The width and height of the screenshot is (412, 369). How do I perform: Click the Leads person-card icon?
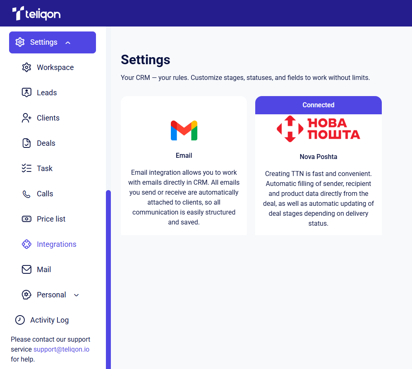click(26, 93)
